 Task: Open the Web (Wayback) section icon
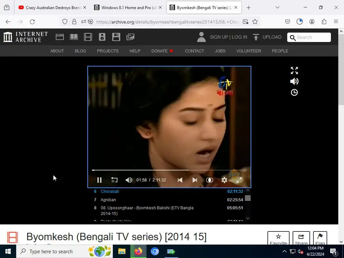[x=60, y=37]
